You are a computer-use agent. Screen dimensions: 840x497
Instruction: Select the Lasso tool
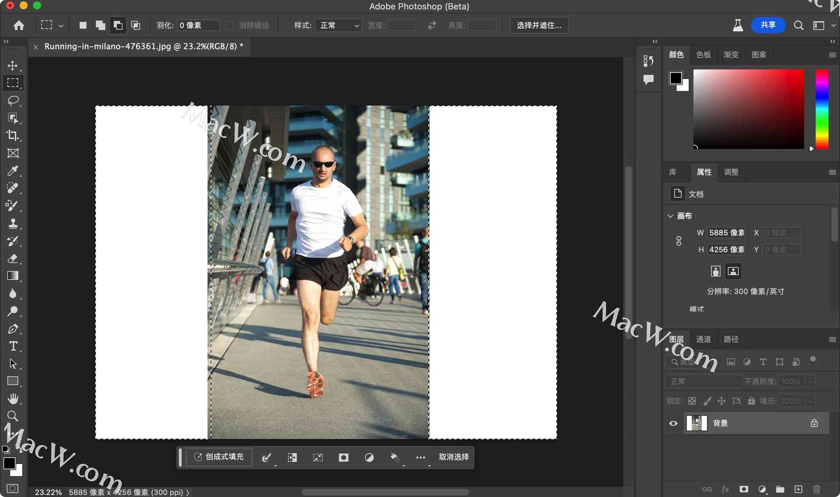pyautogui.click(x=13, y=101)
